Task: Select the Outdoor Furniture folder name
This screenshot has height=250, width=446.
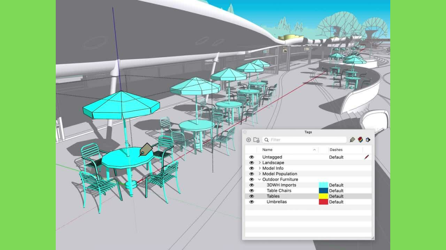Action: (280, 179)
